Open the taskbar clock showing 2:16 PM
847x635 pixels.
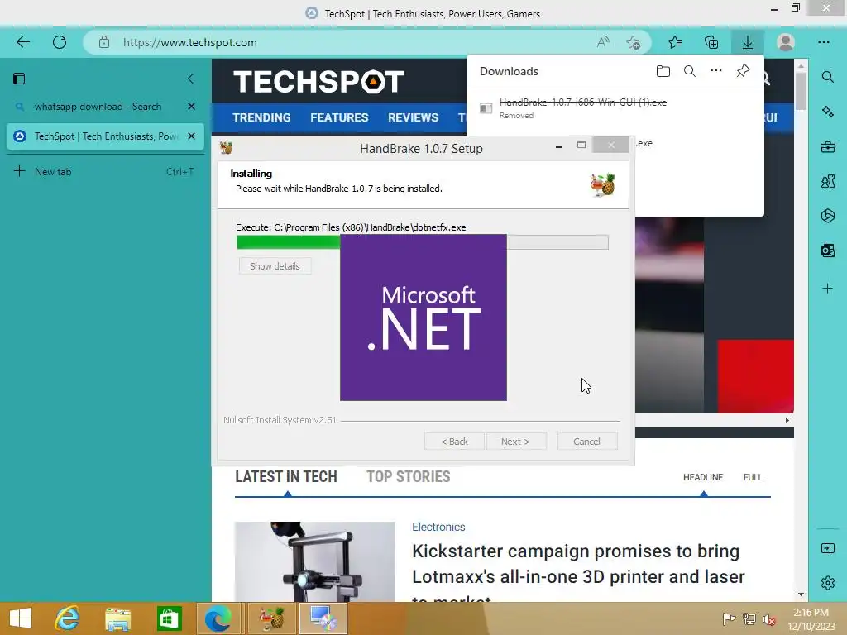pos(811,618)
